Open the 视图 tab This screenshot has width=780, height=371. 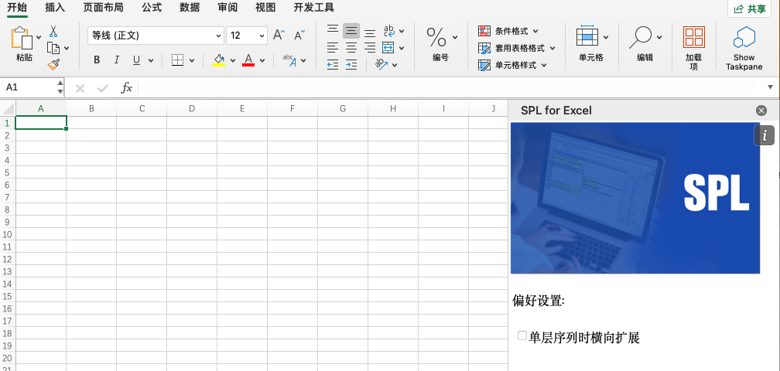[265, 8]
